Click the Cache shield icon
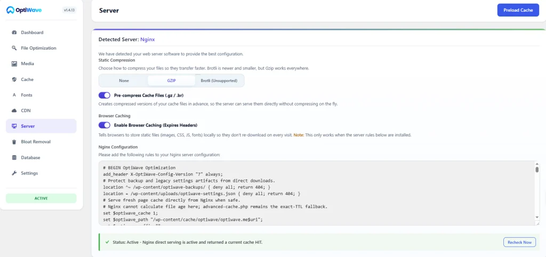 14,79
